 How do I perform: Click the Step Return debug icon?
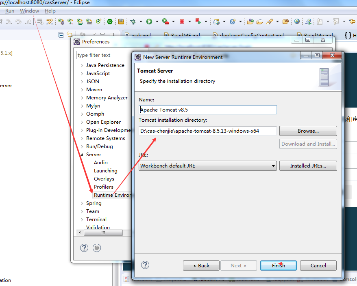click(28, 22)
